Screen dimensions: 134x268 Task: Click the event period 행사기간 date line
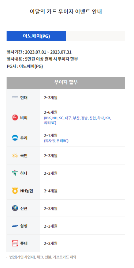click(39, 52)
